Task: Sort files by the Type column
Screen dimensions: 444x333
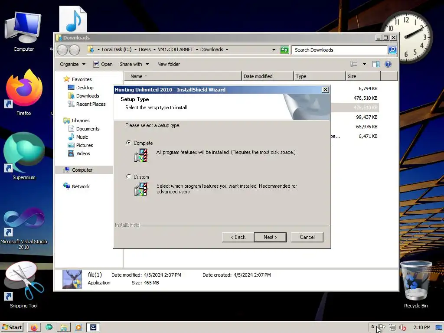Action: coord(320,76)
